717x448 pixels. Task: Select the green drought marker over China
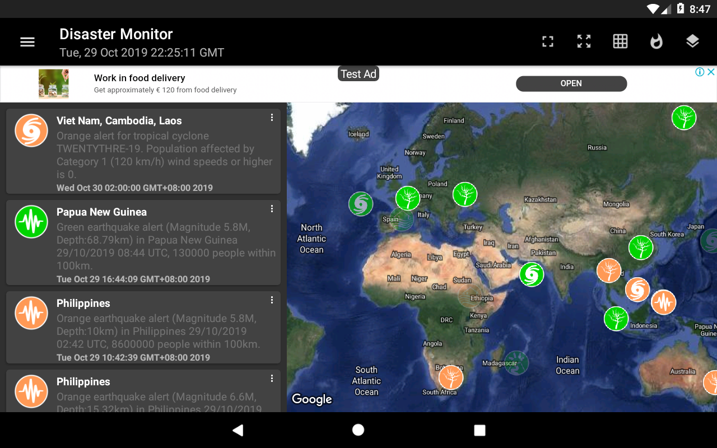pyautogui.click(x=641, y=248)
